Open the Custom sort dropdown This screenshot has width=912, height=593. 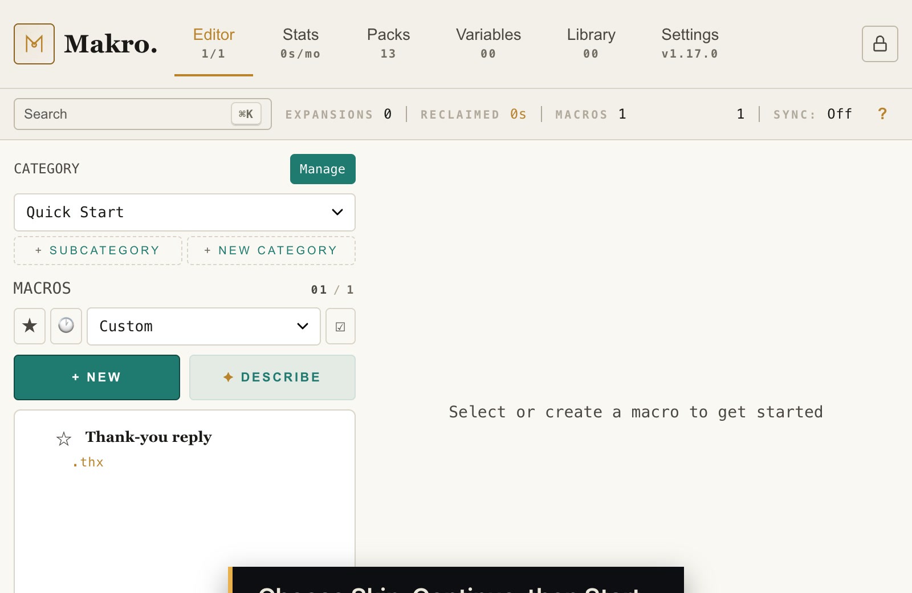(203, 326)
